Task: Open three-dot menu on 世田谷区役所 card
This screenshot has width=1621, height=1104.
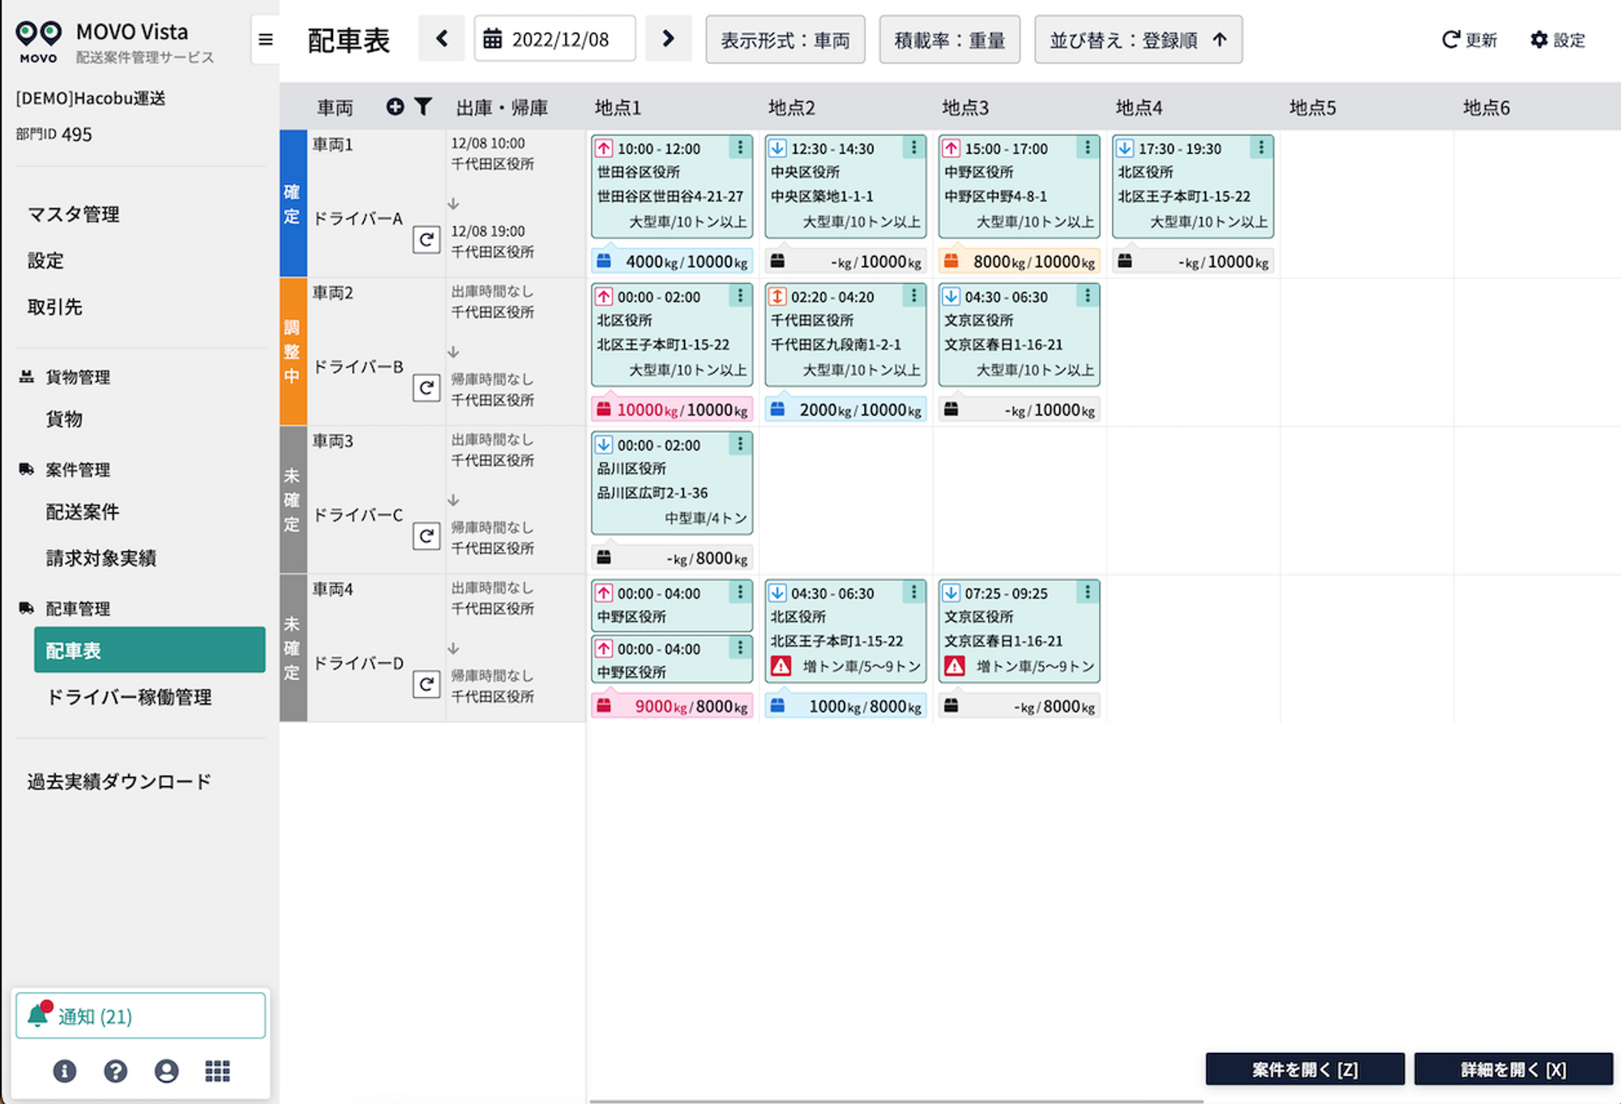Action: coord(739,148)
